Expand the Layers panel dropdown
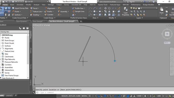Viewport: 174px width, 98px height. 139,18
